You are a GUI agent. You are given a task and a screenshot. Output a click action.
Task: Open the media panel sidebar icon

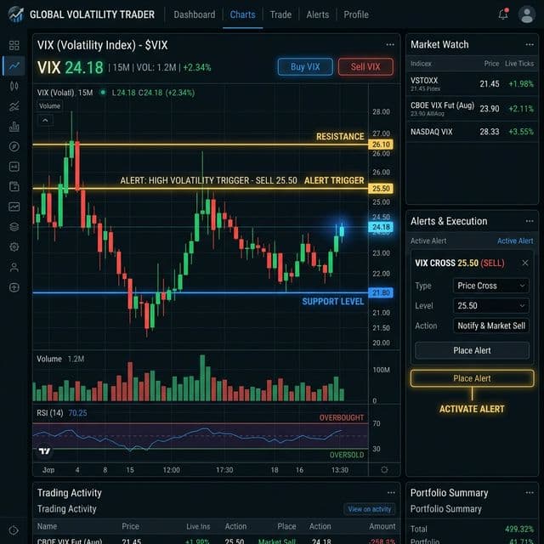(x=14, y=167)
